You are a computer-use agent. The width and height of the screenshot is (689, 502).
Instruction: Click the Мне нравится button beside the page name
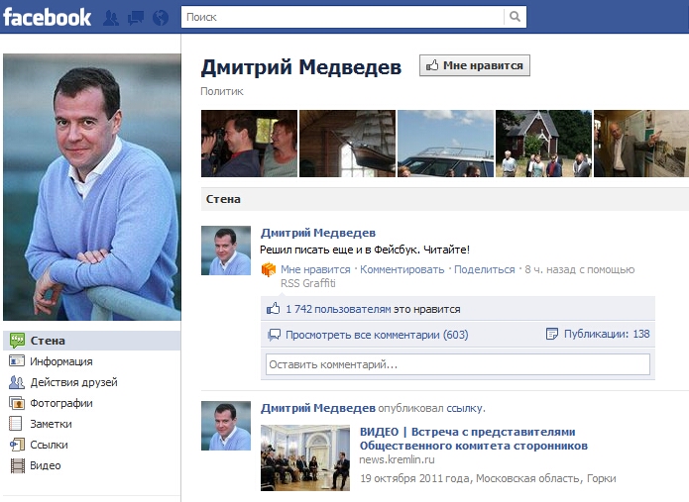[x=475, y=65]
